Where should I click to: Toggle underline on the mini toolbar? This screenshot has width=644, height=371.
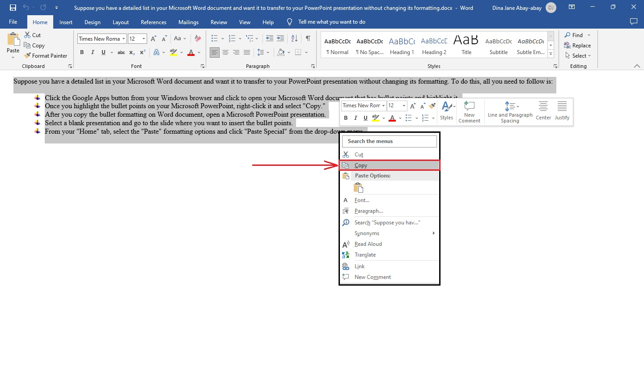coord(365,118)
